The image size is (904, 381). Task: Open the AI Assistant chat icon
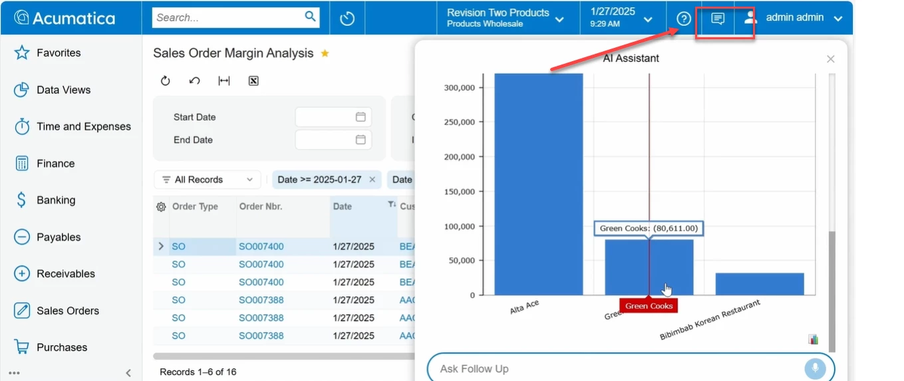point(718,19)
